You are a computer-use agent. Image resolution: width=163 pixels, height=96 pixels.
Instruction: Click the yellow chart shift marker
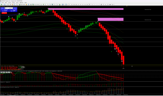tap(127, 6)
